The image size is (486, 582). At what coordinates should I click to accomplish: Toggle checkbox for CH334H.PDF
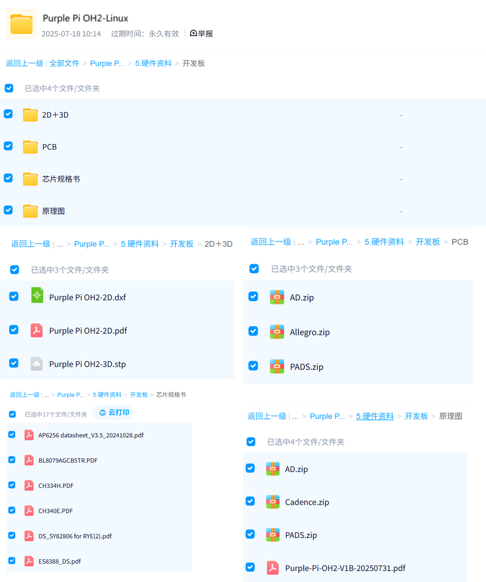(x=12, y=485)
